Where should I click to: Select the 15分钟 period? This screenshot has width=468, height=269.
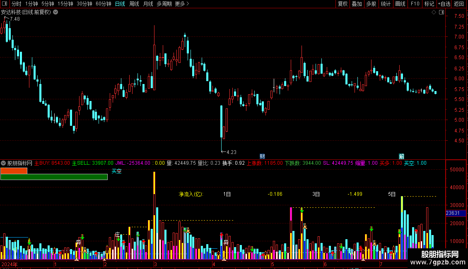click(x=65, y=4)
